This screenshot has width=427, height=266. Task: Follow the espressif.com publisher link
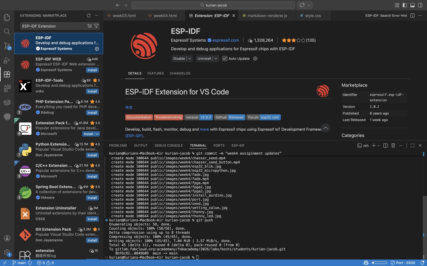[226, 40]
